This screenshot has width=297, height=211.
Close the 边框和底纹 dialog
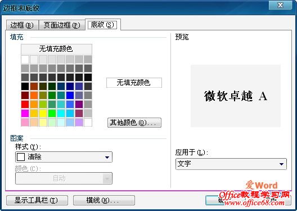(x=280, y=5)
